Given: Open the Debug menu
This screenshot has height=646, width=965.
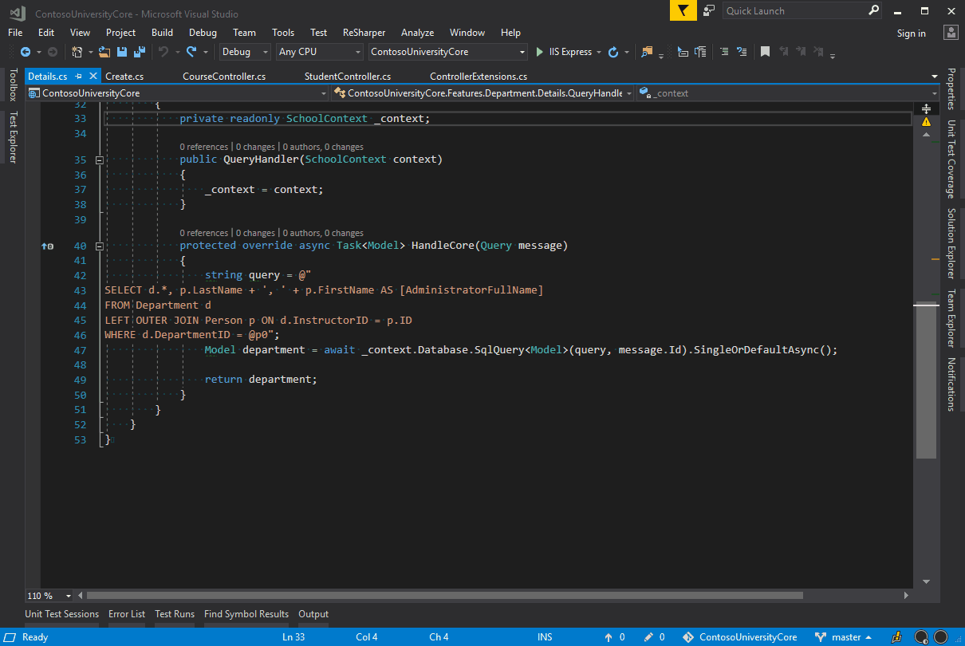Looking at the screenshot, I should [203, 33].
